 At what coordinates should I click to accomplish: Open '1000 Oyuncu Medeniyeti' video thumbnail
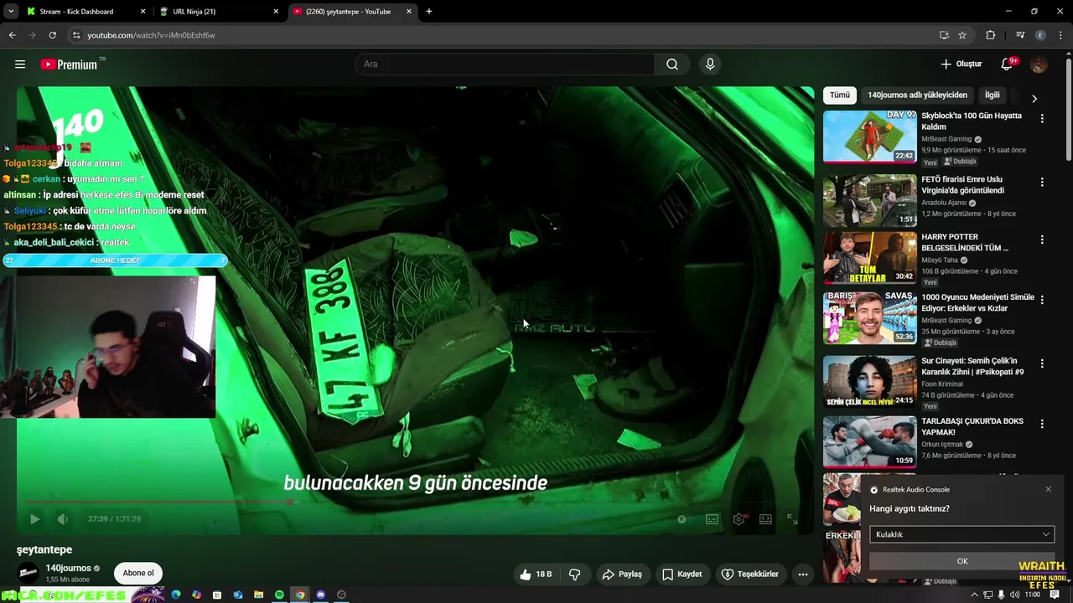[869, 317]
